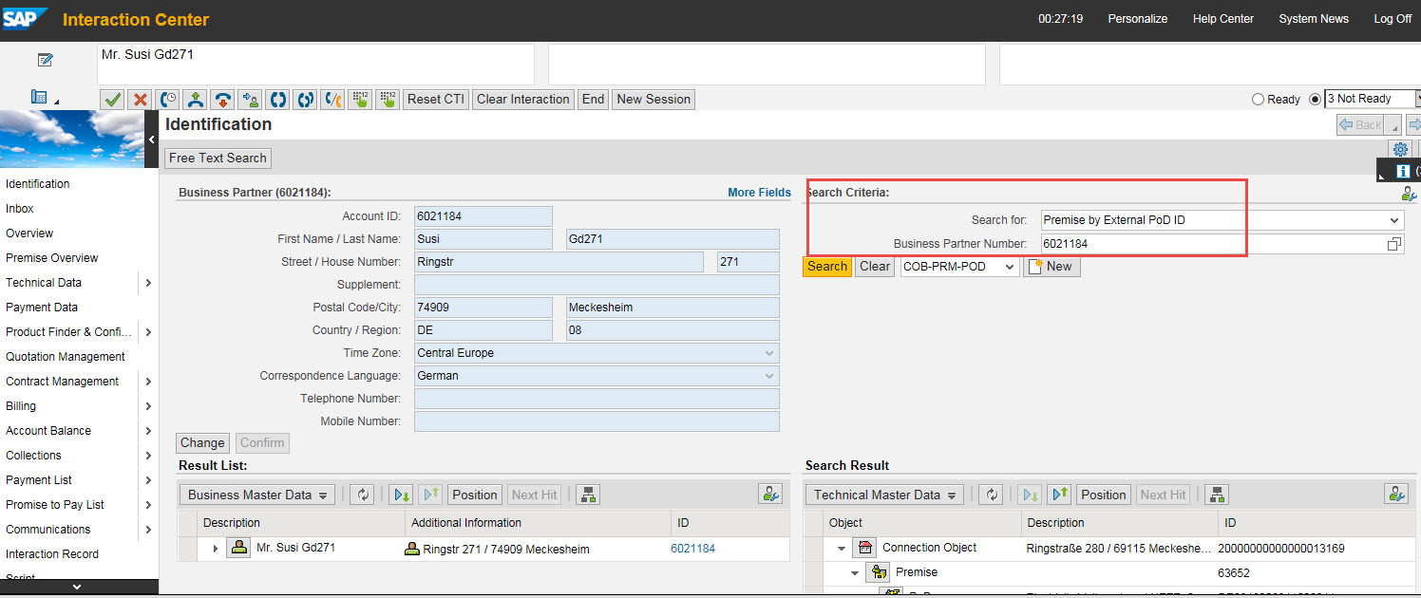Click the green arrow transfer call icon
This screenshot has width=1421, height=598.
click(196, 99)
